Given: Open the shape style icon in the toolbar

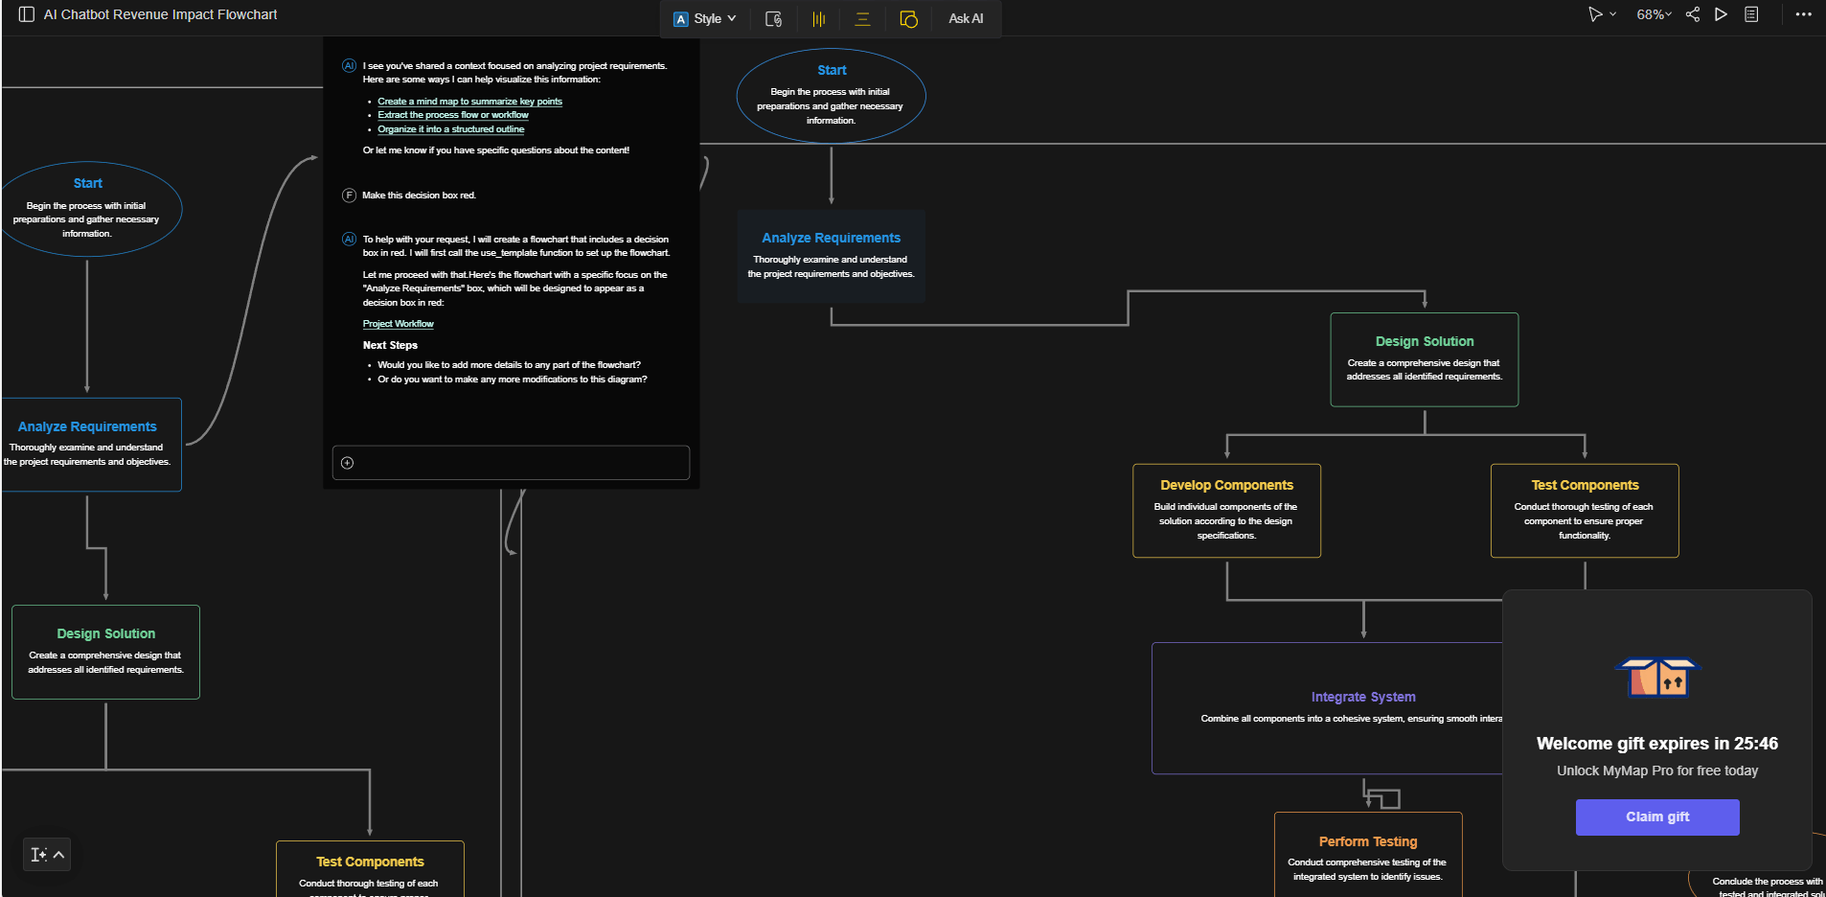Looking at the screenshot, I should coord(908,18).
